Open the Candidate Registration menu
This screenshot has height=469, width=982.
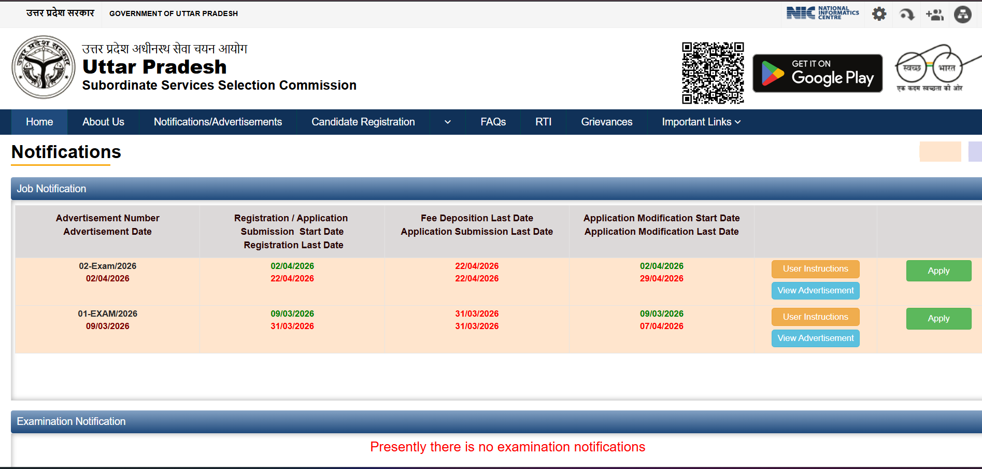(x=363, y=122)
